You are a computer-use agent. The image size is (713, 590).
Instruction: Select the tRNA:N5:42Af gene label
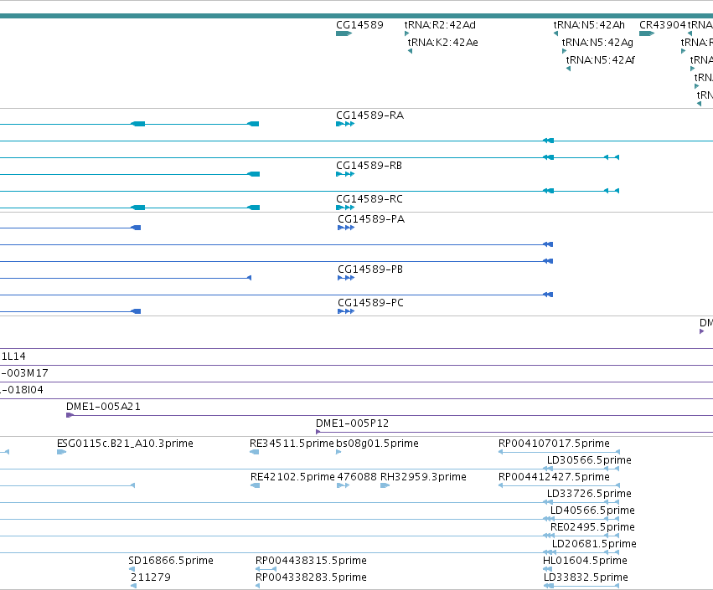point(600,60)
